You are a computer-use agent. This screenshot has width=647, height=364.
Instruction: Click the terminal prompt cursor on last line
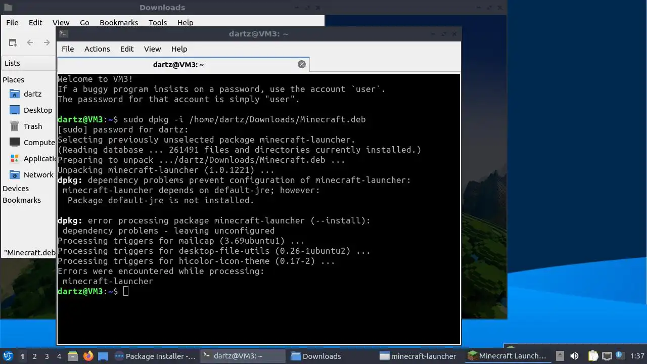[126, 292]
